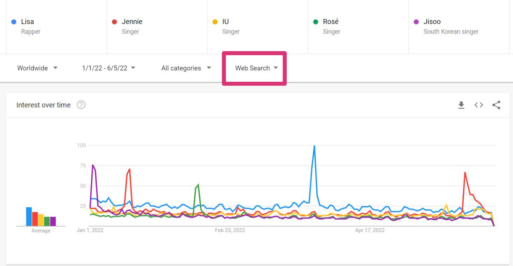Share the Interest over time chart
Screen dimensions: 513x266
pyautogui.click(x=496, y=105)
